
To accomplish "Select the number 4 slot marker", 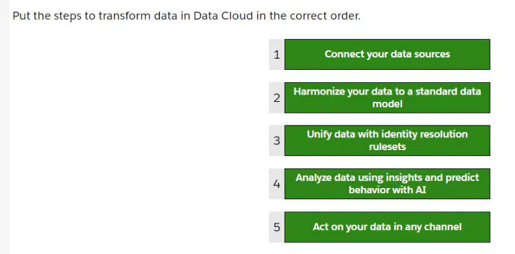I will click(x=277, y=184).
